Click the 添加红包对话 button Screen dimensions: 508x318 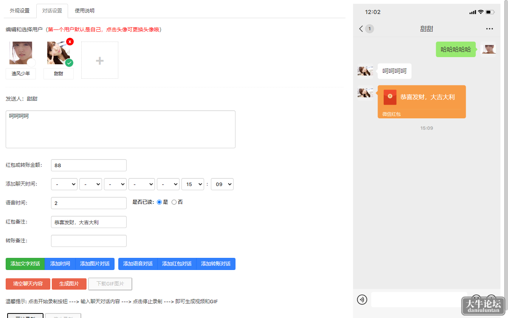(x=177, y=264)
